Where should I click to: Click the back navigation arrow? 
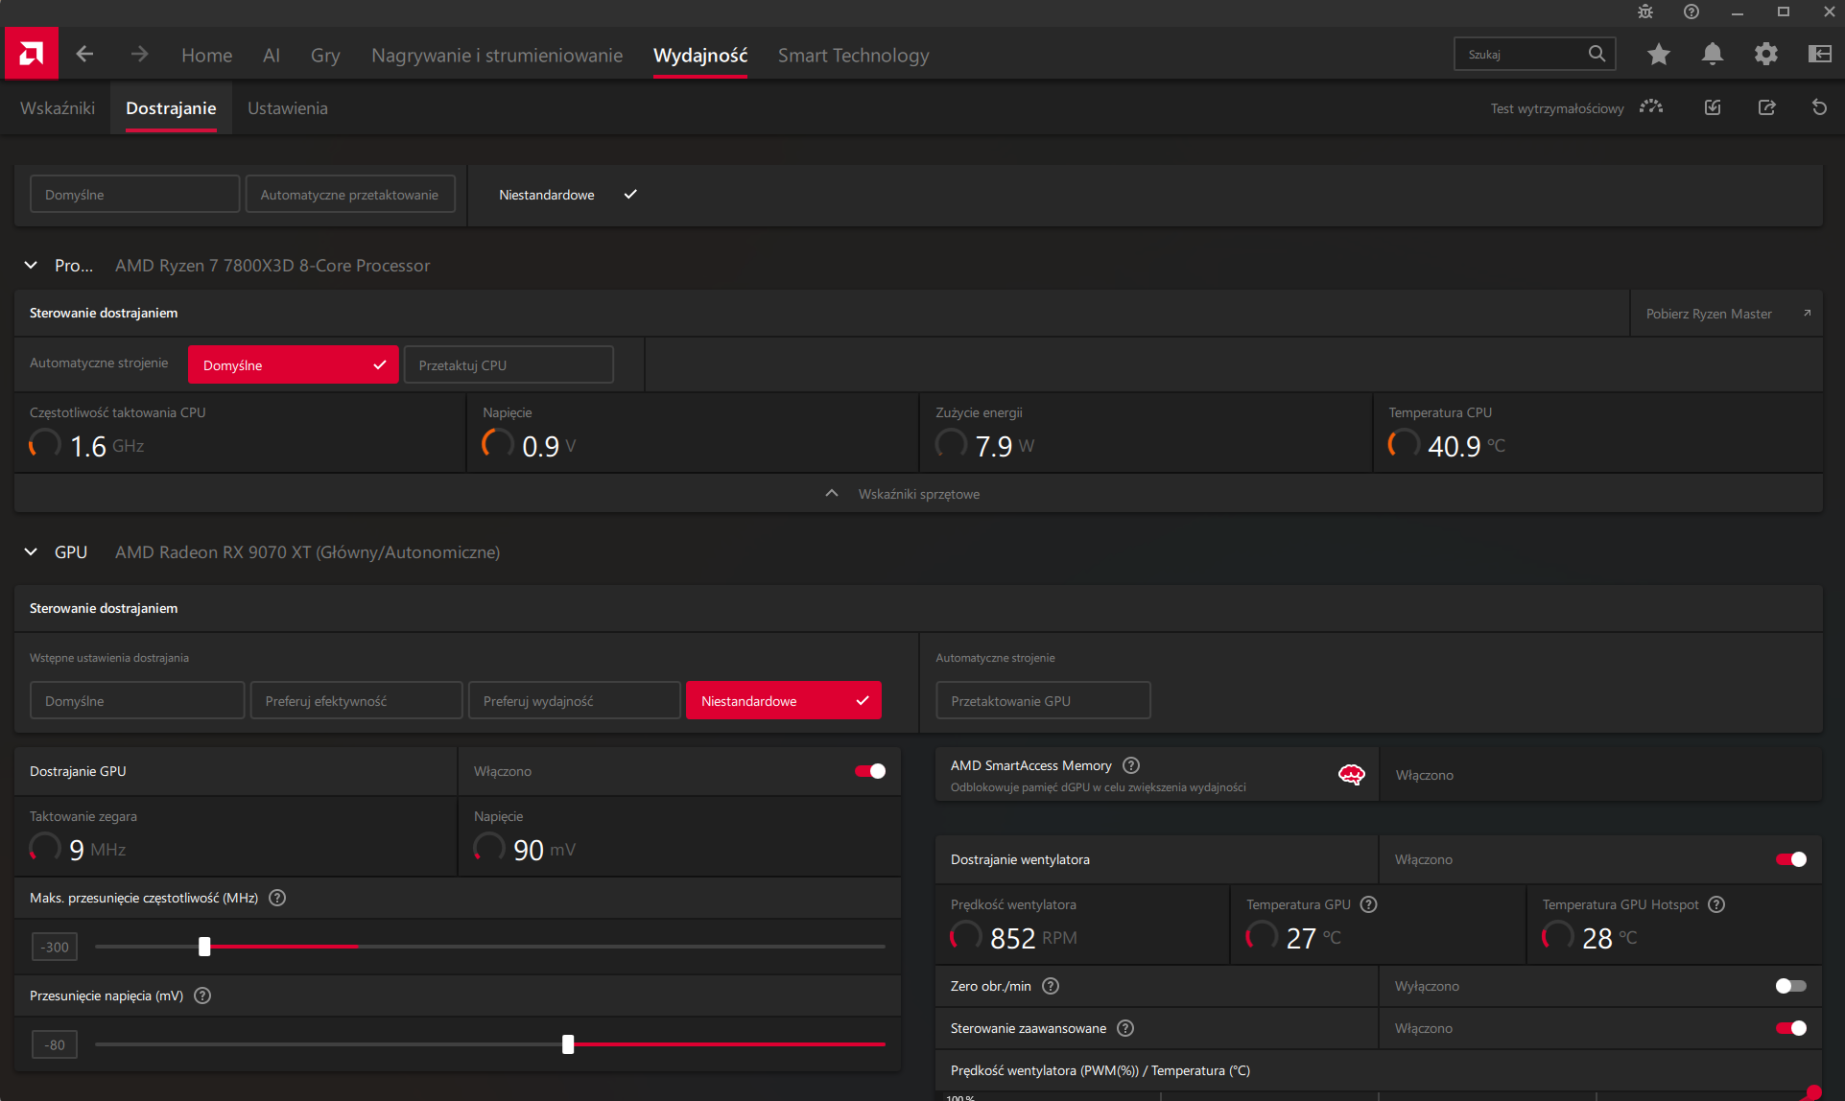pos(84,55)
